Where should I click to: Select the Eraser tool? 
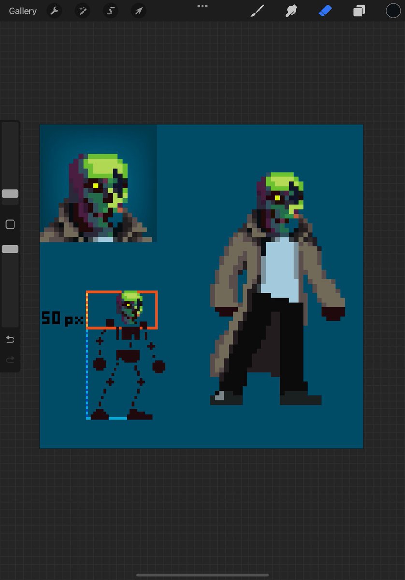325,11
